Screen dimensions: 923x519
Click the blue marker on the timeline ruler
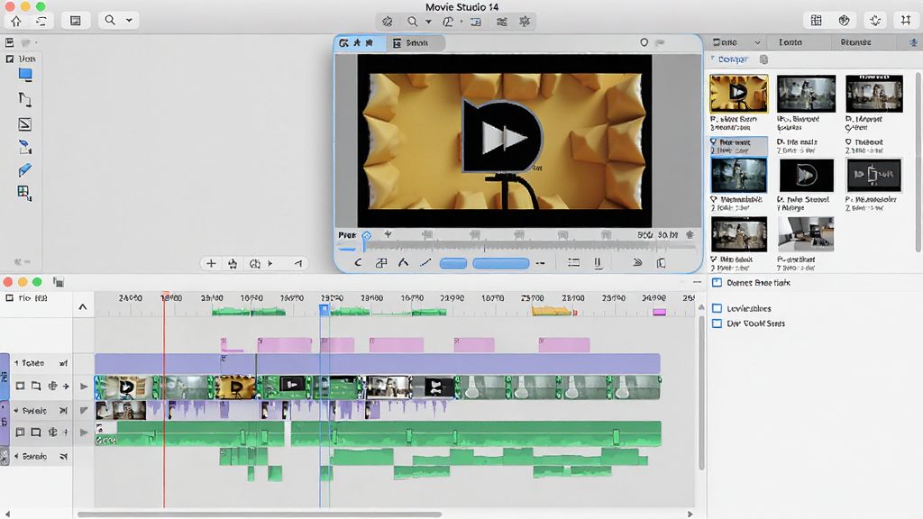(324, 310)
